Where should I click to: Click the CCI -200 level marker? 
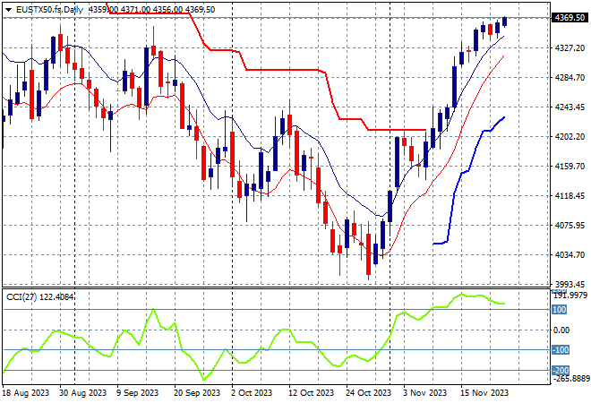[x=560, y=370]
